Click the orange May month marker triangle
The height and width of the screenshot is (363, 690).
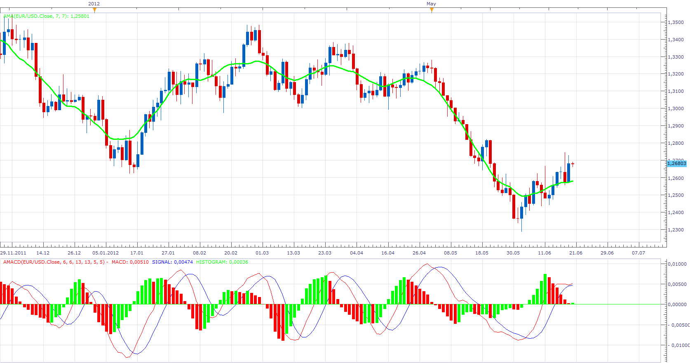click(x=432, y=10)
